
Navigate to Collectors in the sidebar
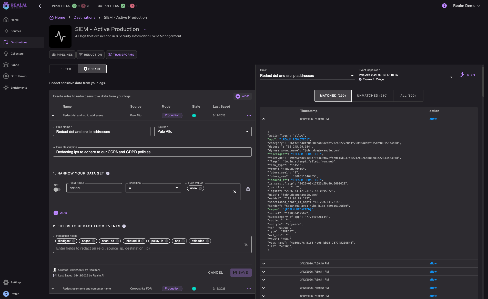17,53
